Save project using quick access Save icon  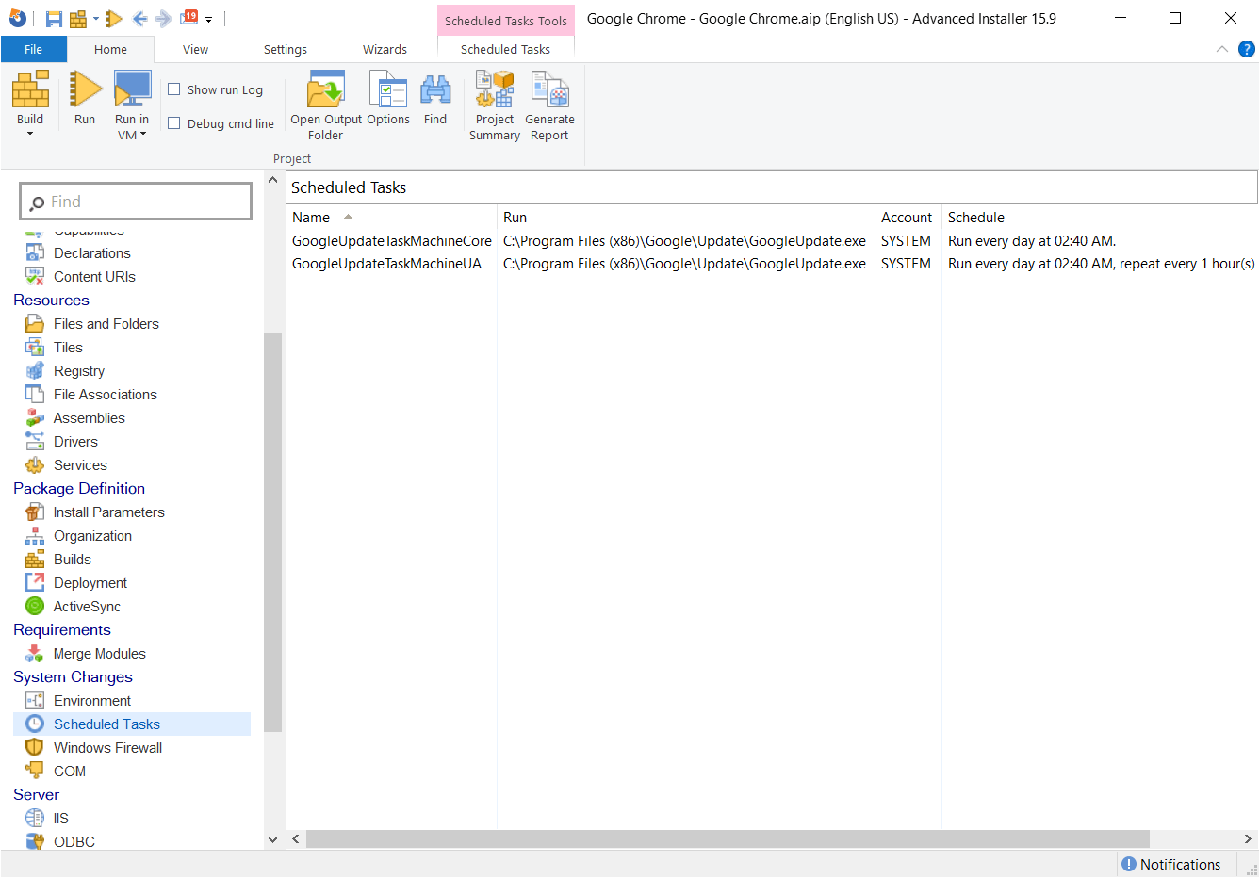(x=54, y=19)
